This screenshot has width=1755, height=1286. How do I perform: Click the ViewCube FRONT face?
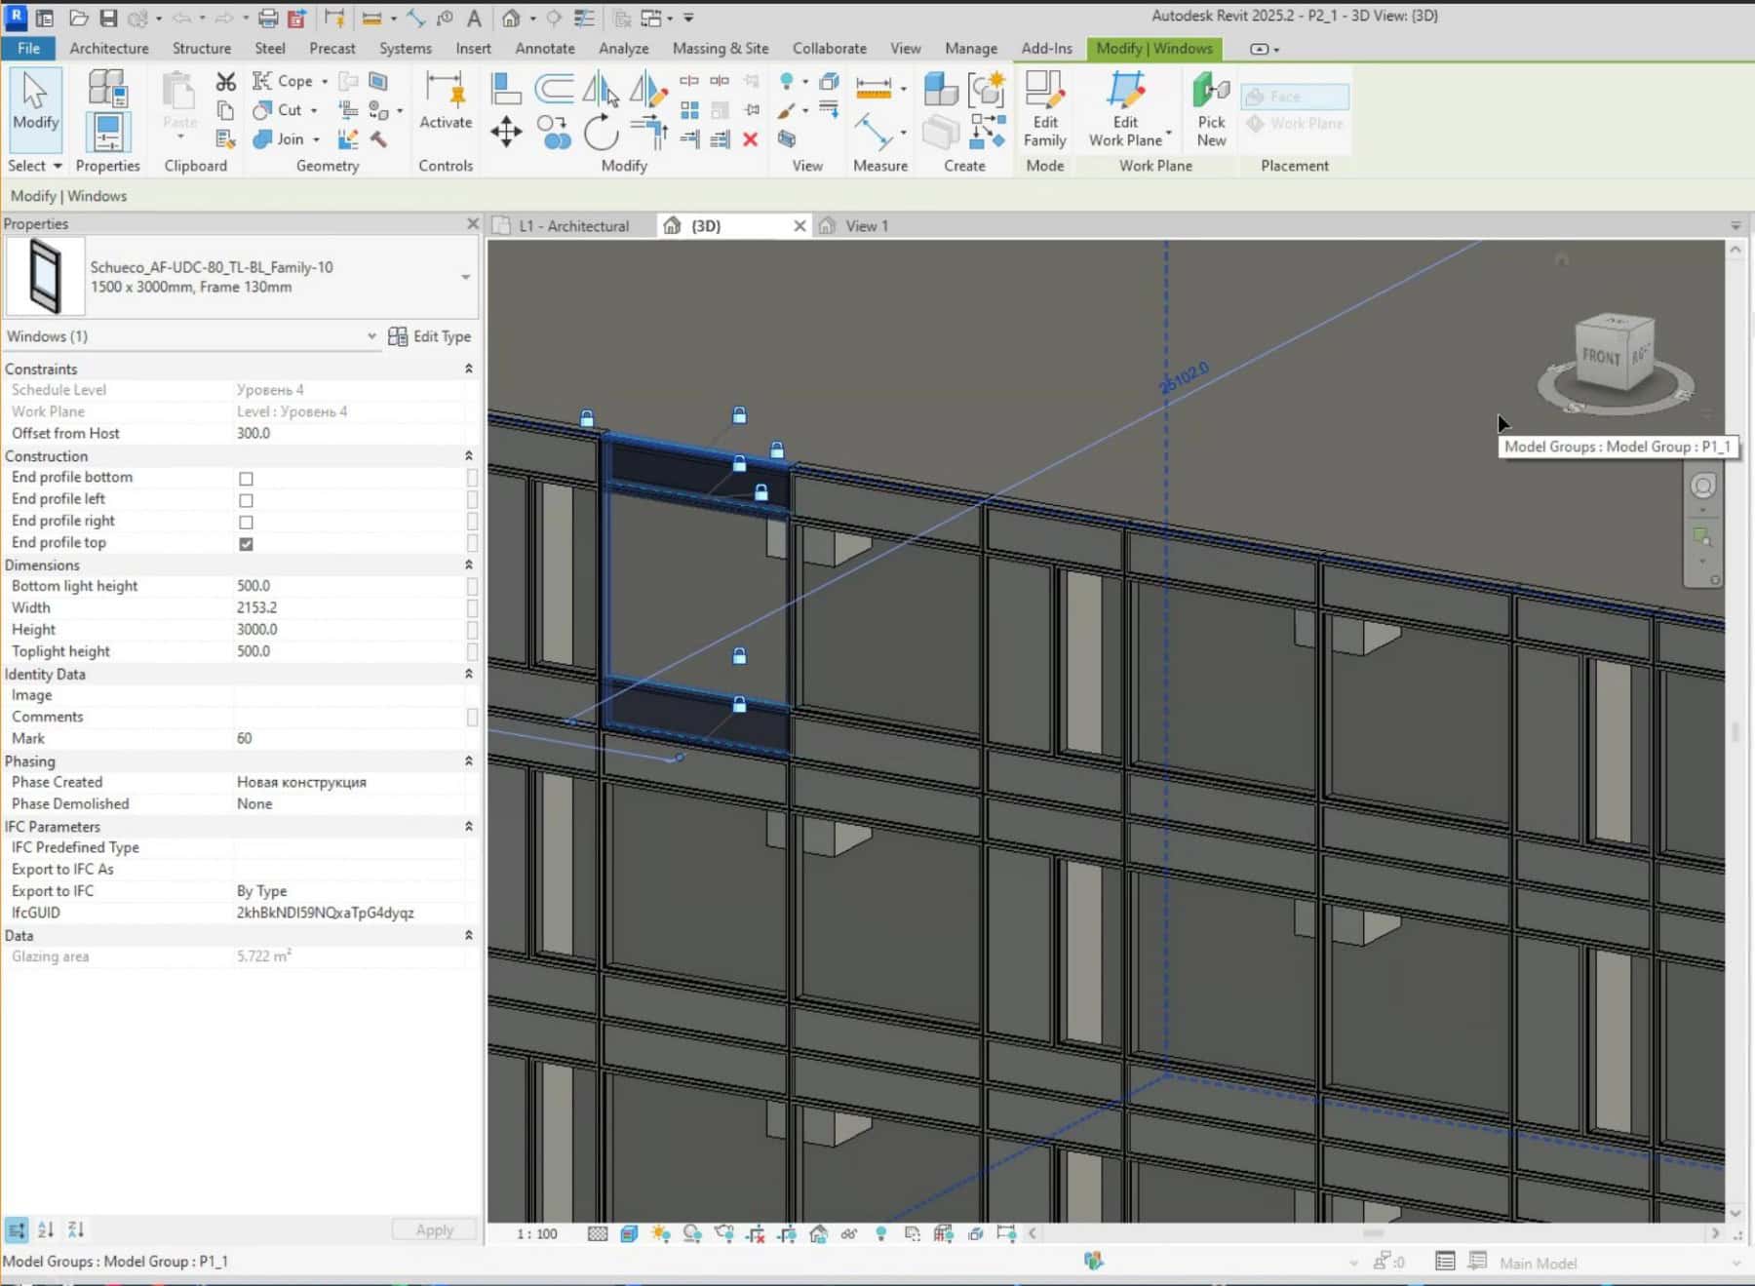click(1600, 357)
